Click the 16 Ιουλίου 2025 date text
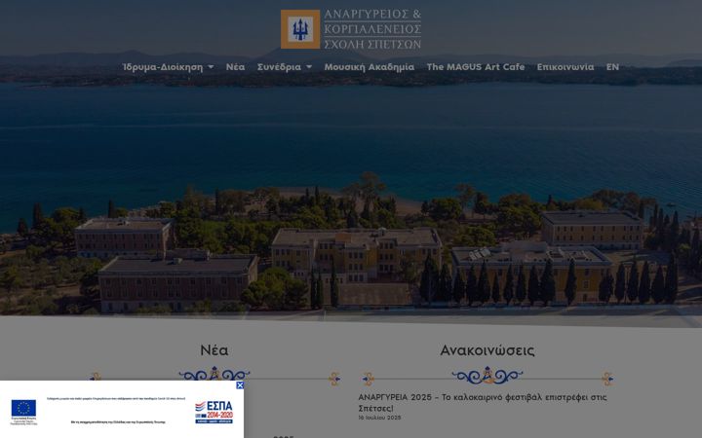Viewport: 702px width, 438px height. coord(379,418)
